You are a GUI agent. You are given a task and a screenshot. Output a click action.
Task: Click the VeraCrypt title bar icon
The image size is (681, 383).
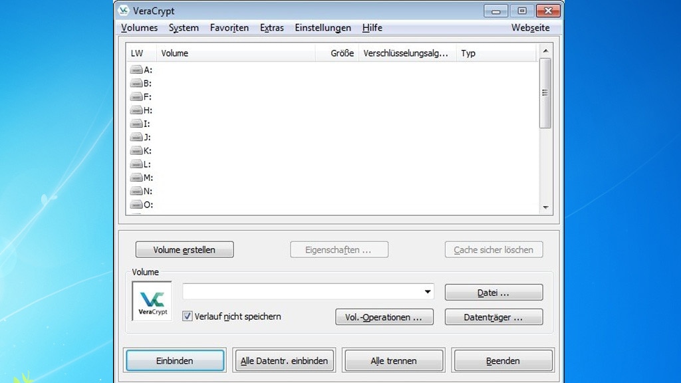point(124,11)
